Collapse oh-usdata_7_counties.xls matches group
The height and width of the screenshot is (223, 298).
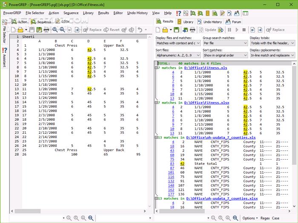(156, 137)
